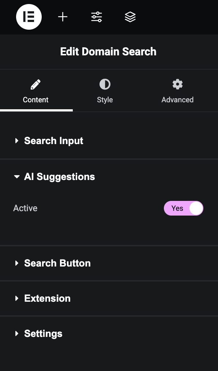Viewport: 218px width, 371px height.
Task: Open the Elementor logo menu
Action: [29, 17]
